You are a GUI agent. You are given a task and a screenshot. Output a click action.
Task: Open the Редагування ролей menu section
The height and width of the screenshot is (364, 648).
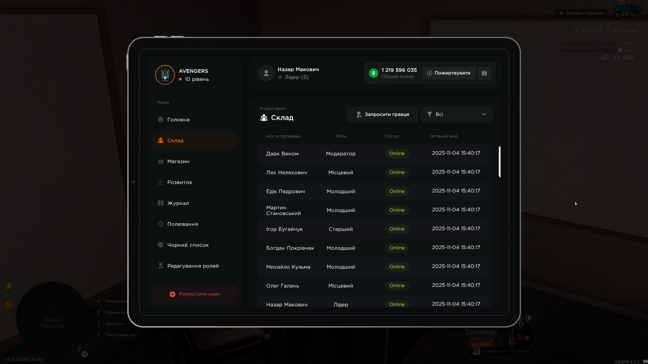point(194,266)
